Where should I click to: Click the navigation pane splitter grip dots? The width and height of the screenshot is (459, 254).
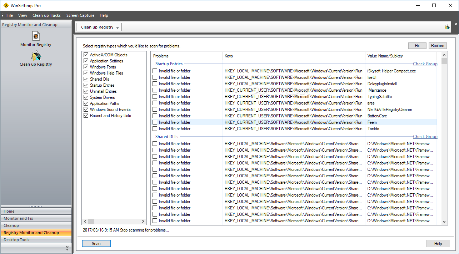[36, 206]
